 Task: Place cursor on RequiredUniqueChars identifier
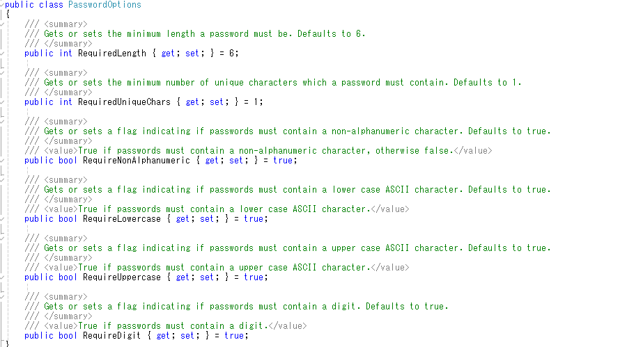click(x=125, y=102)
